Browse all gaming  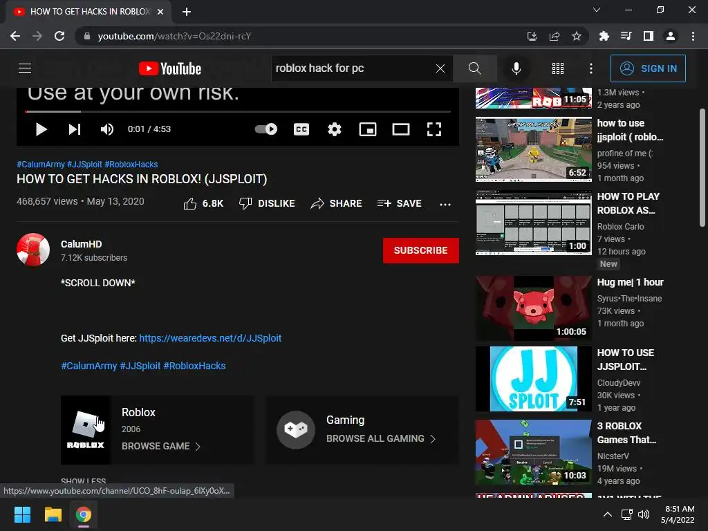tap(362, 430)
